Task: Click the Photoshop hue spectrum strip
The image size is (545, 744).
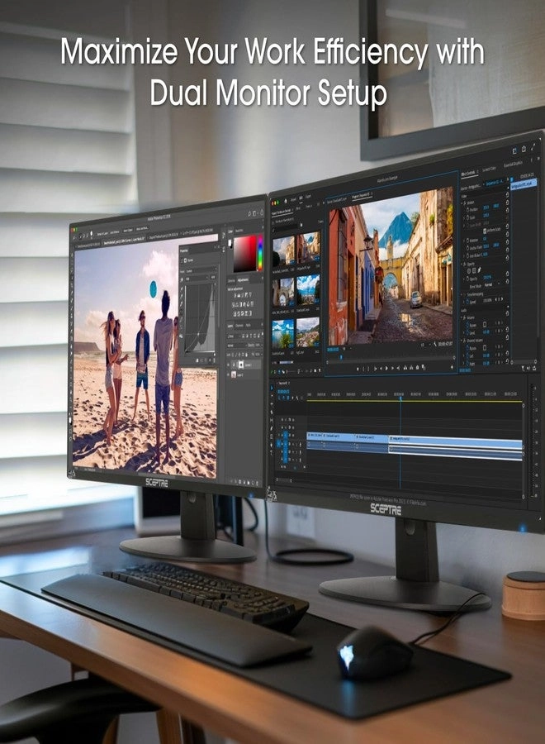Action: tap(259, 254)
